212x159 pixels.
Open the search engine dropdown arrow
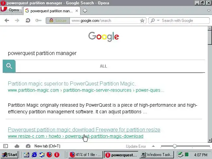point(158,20)
